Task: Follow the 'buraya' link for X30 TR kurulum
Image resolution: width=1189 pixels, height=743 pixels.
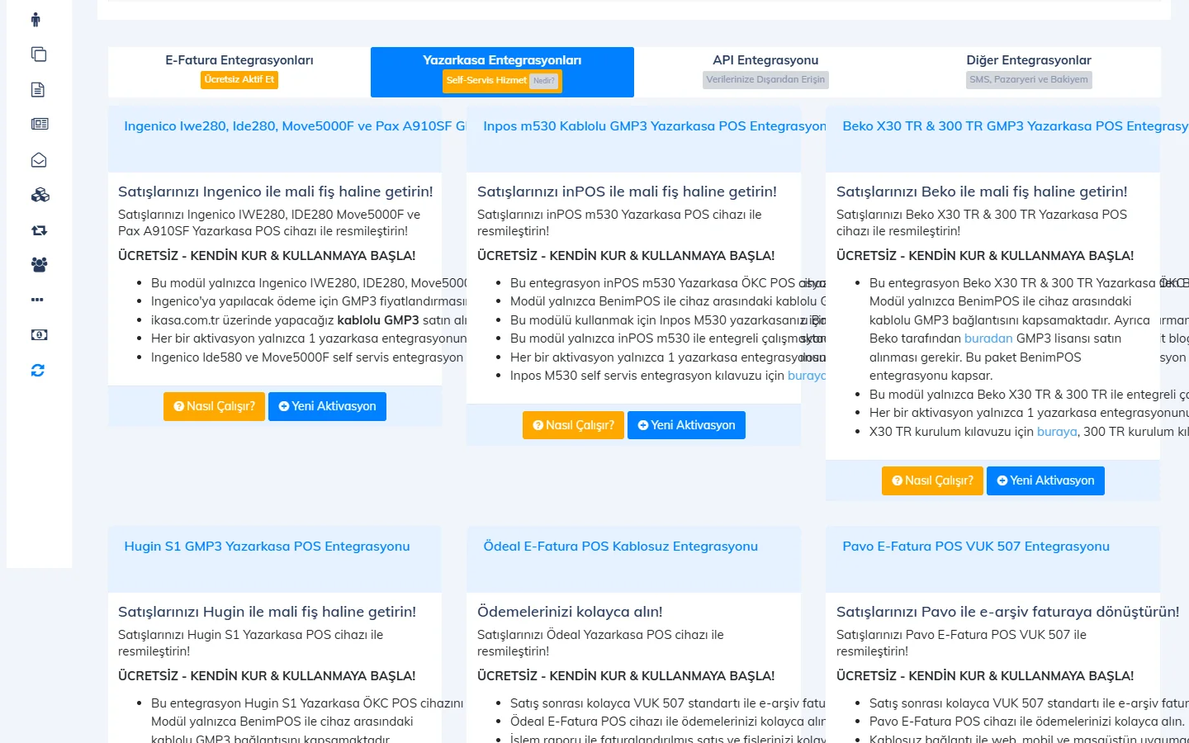Action: point(1057,432)
